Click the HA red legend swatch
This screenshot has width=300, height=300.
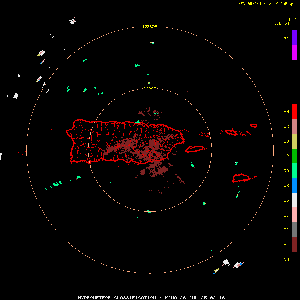(x=294, y=111)
